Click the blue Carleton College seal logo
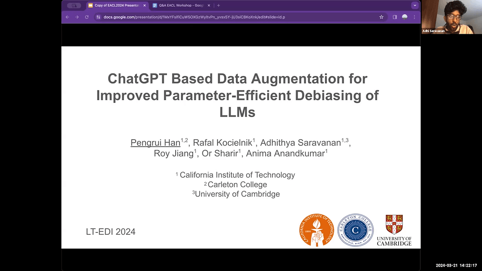The width and height of the screenshot is (482, 271). pyautogui.click(x=355, y=230)
